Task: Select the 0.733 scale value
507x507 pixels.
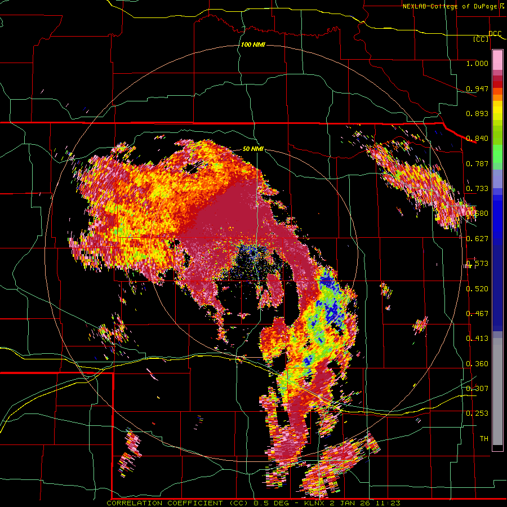Action: tap(477, 189)
